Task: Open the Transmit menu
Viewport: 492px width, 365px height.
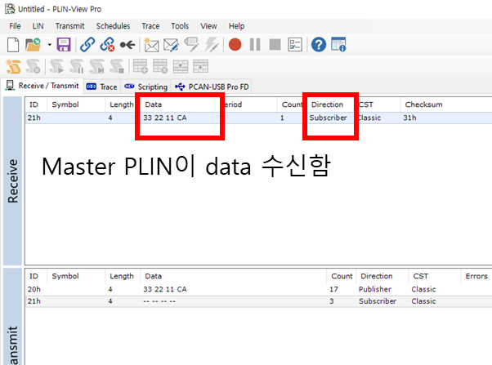Action: (69, 26)
